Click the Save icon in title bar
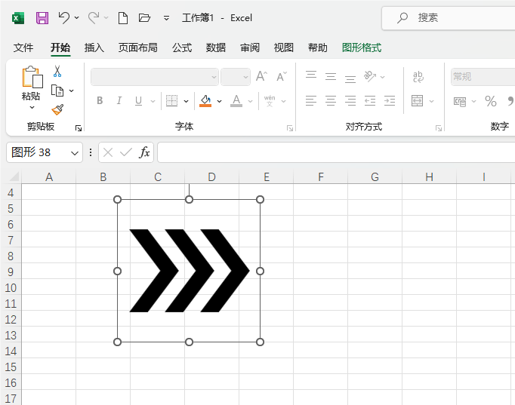The width and height of the screenshot is (515, 405). (42, 17)
